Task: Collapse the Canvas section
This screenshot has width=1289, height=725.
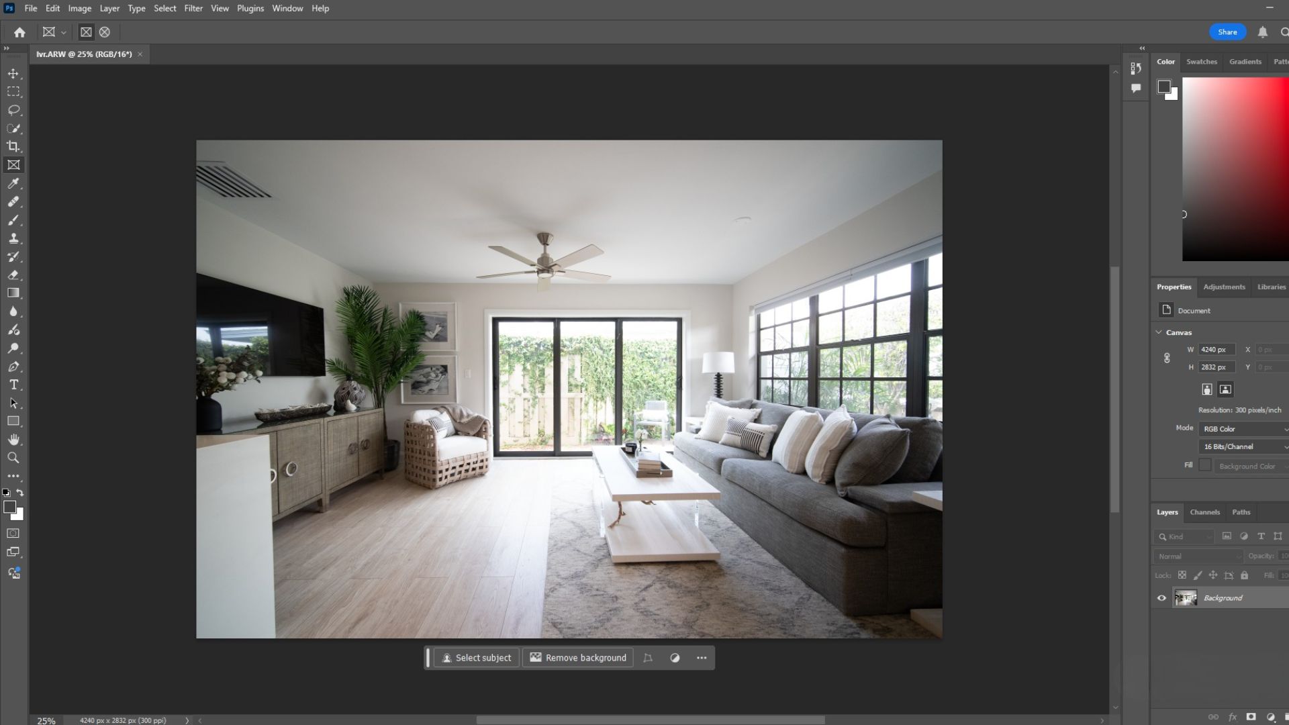Action: click(x=1159, y=332)
